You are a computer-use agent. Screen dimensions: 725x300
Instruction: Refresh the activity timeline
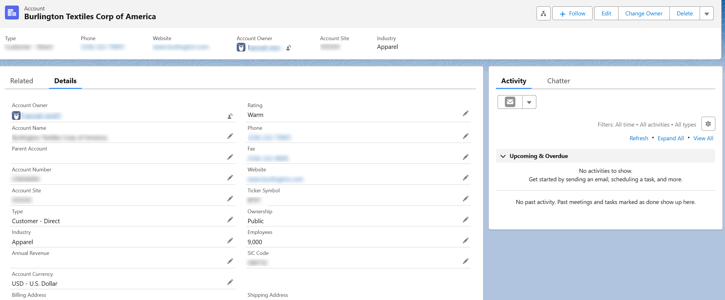coord(639,138)
